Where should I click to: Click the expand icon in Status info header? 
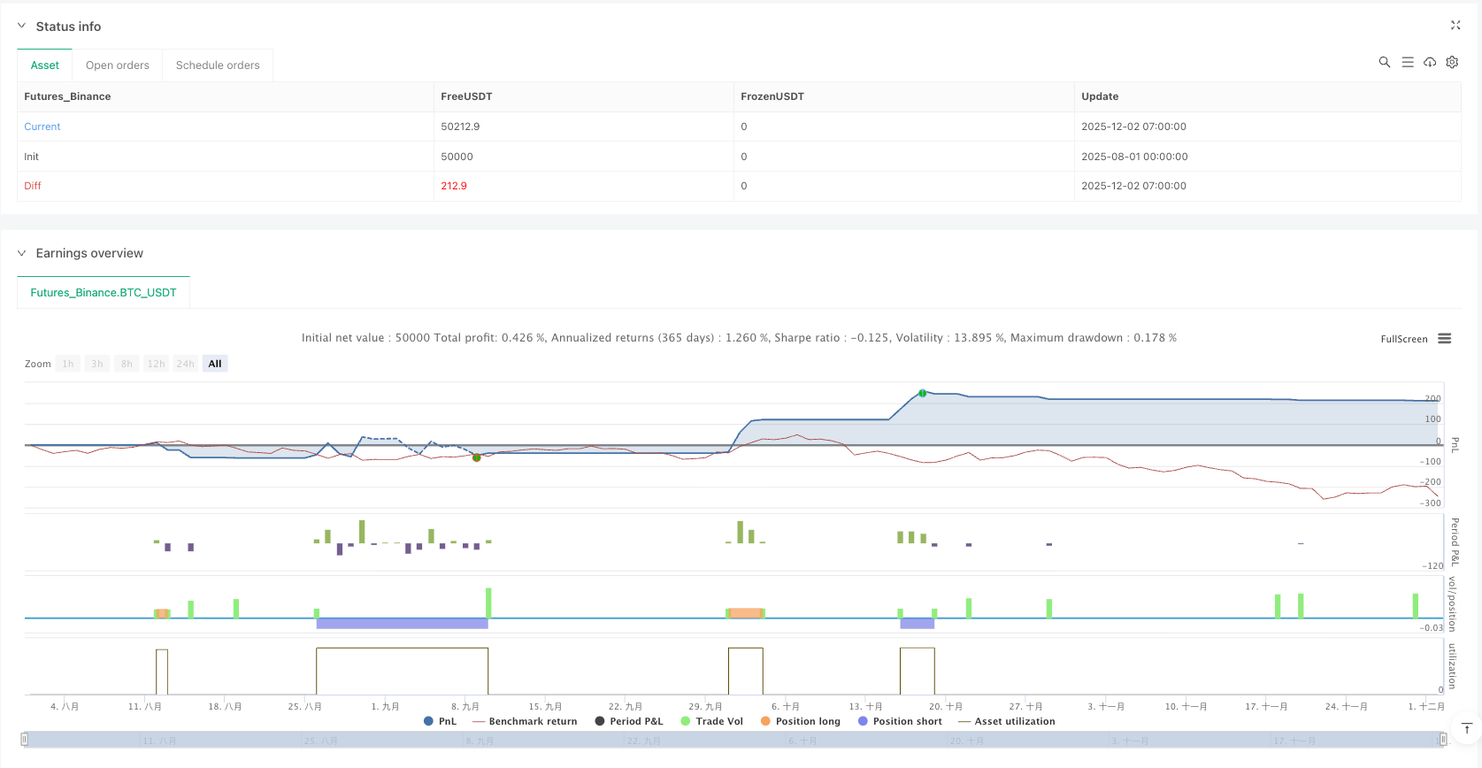tap(1455, 26)
